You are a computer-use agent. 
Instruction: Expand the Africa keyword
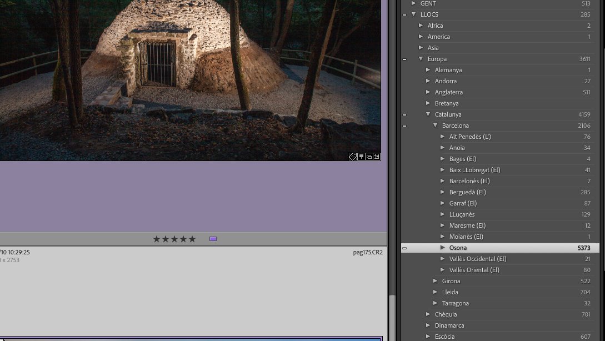[421, 26]
